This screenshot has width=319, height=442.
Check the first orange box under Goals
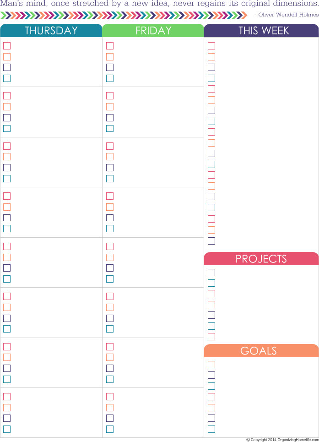tap(211, 365)
